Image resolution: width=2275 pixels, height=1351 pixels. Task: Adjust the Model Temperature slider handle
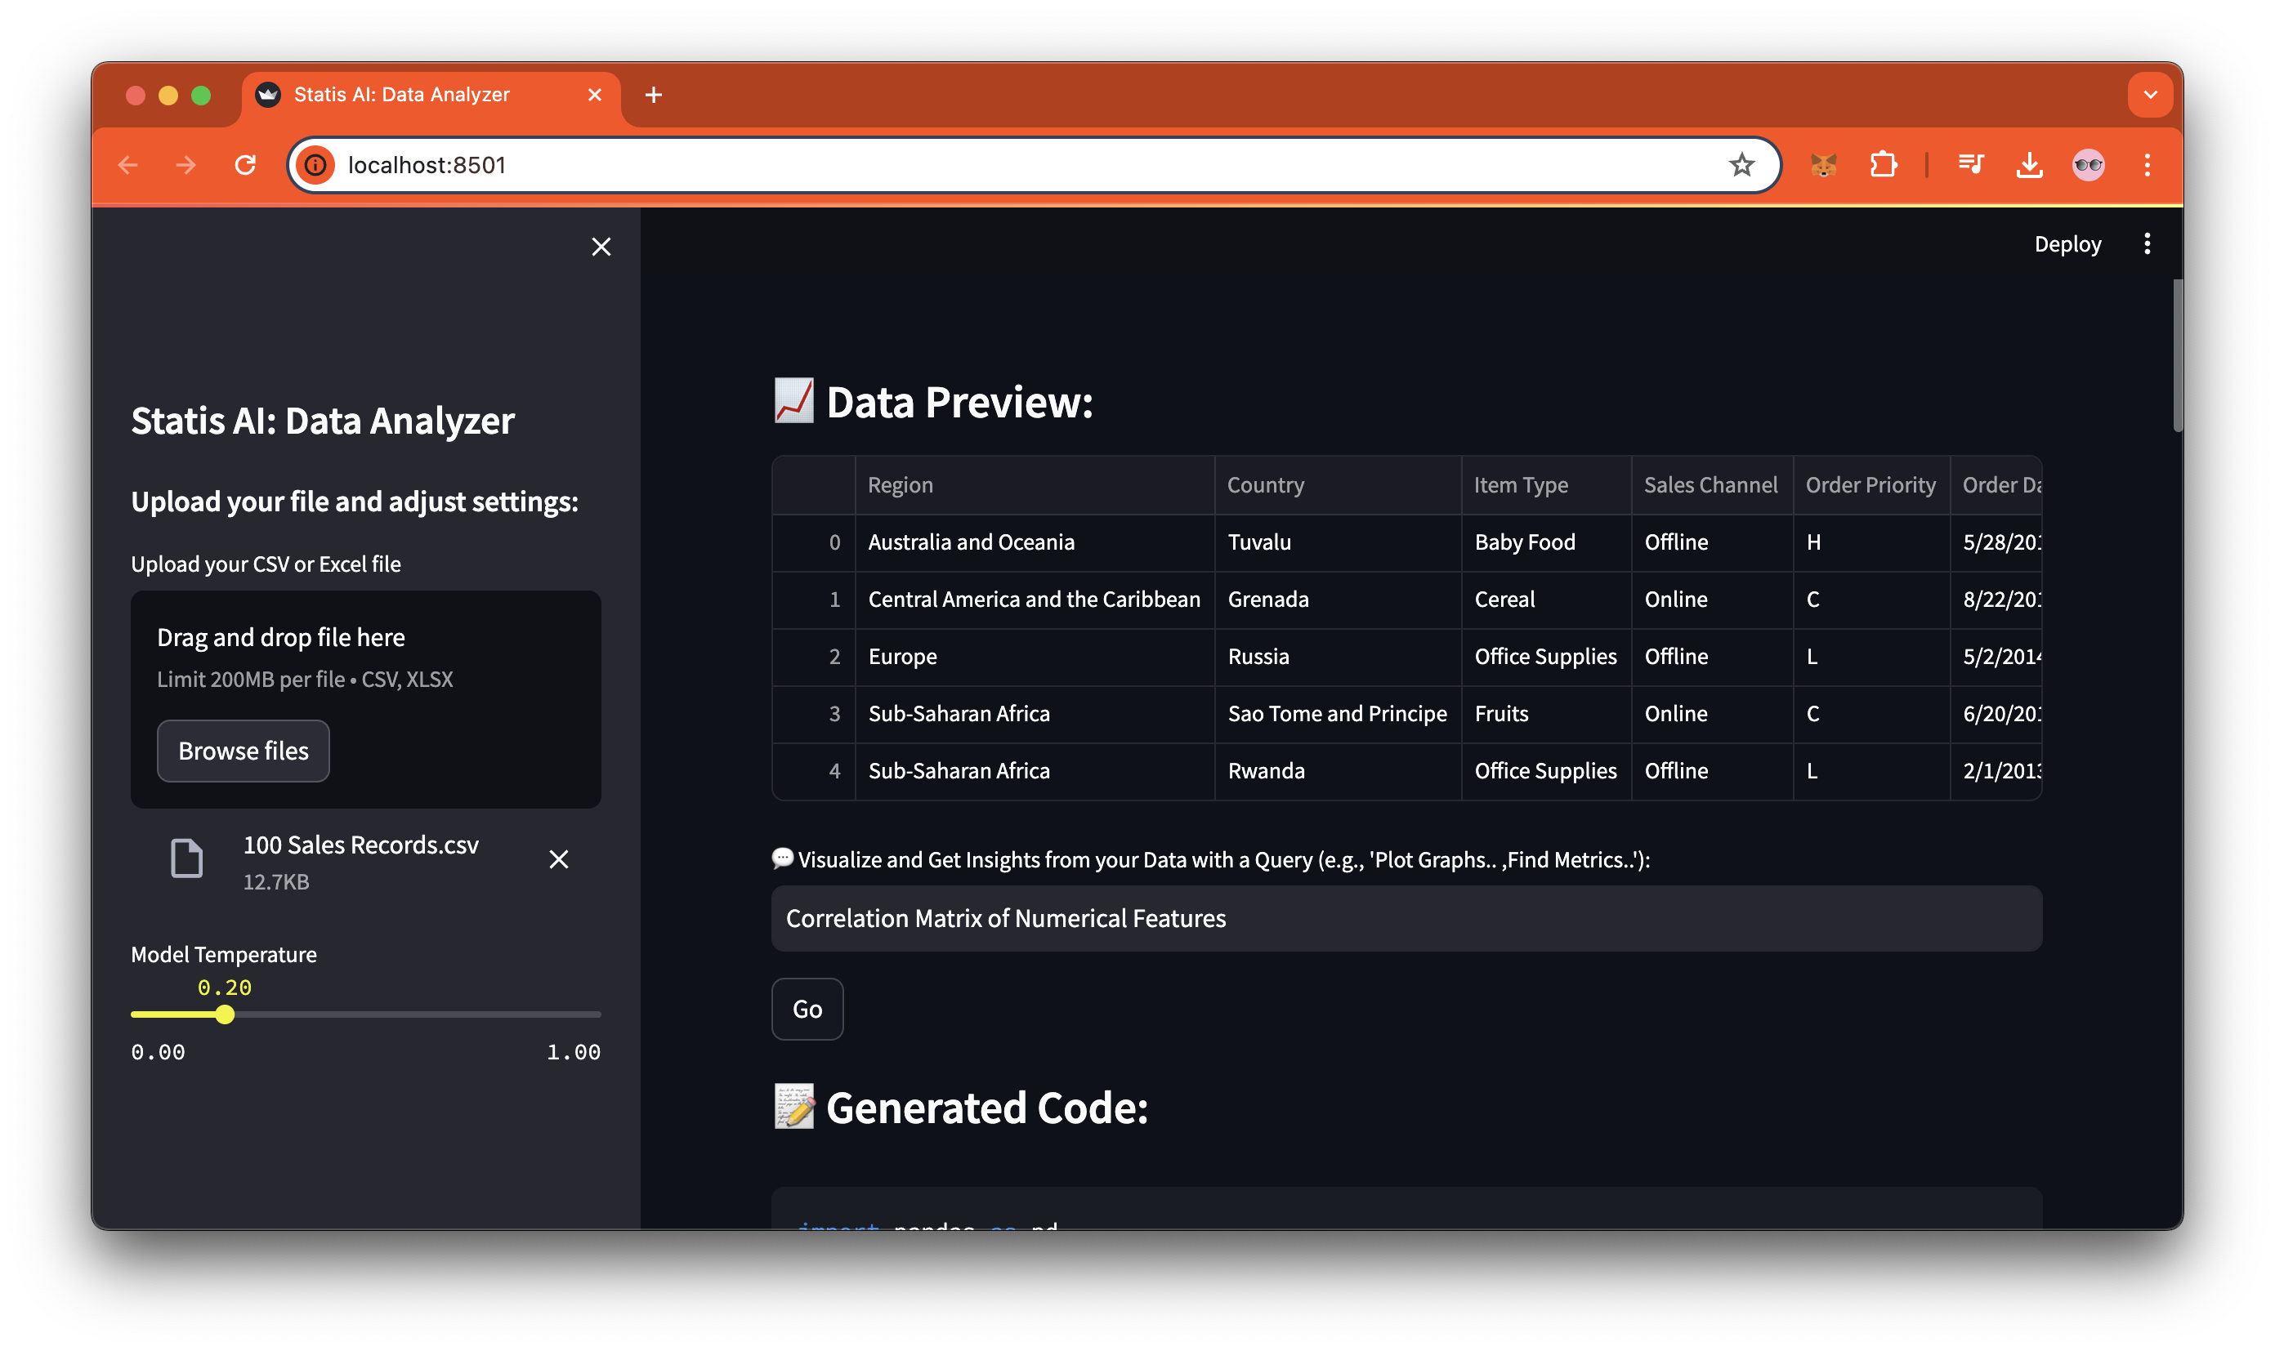tap(225, 1014)
